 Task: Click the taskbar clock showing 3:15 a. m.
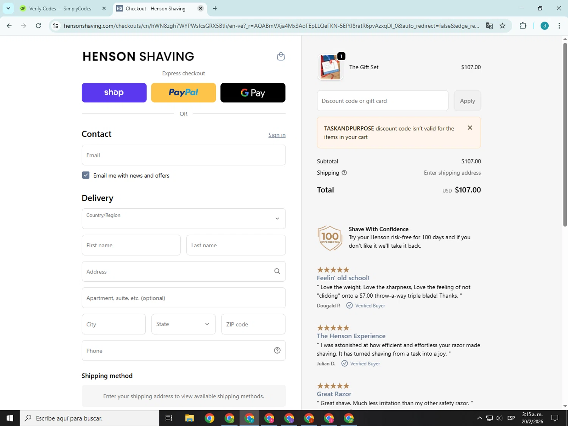(x=532, y=418)
